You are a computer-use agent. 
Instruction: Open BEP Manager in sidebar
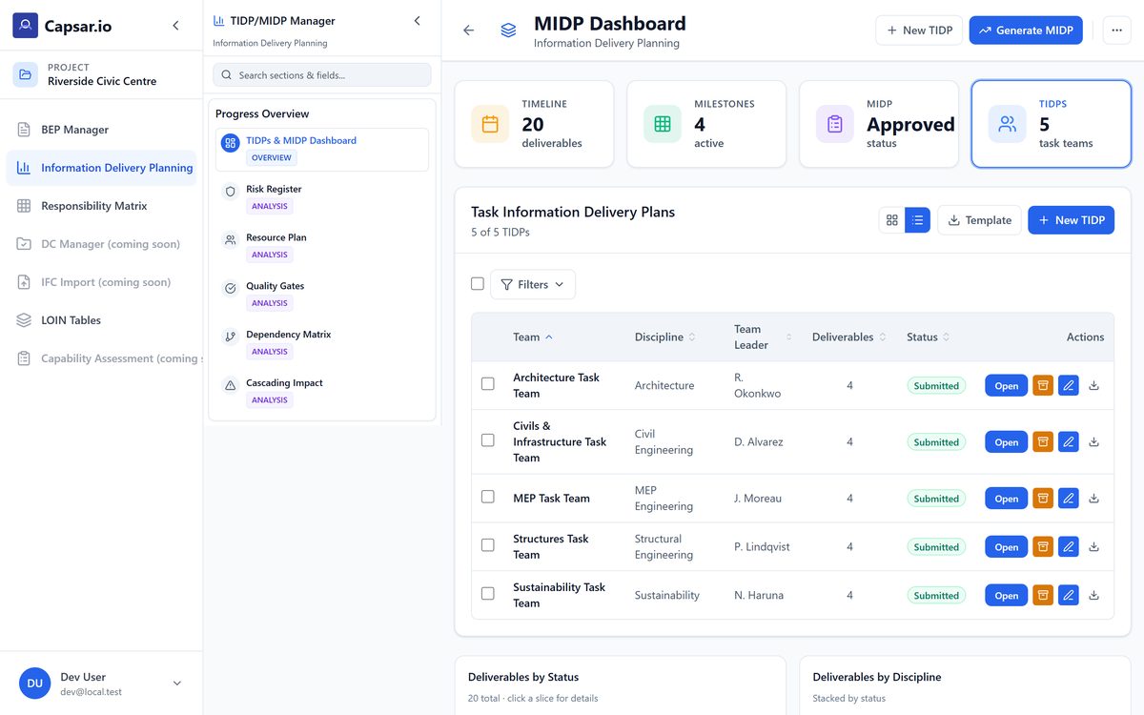[x=101, y=130]
